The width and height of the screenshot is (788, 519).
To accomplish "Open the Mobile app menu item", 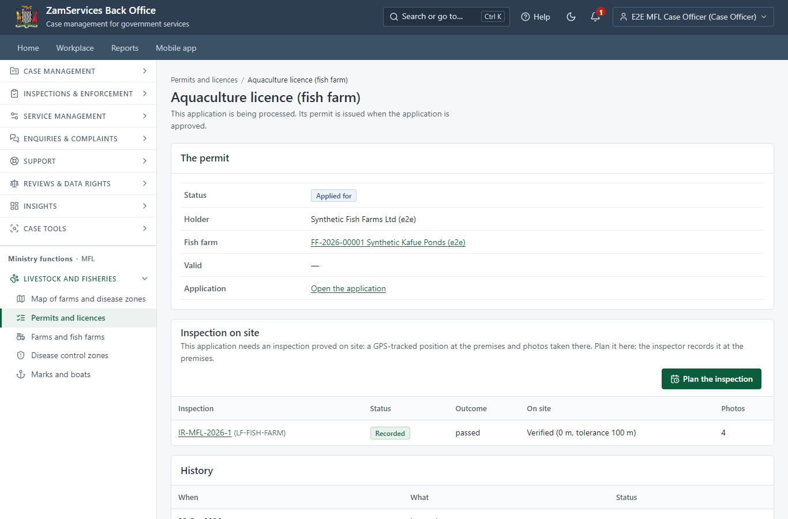I will click(x=176, y=48).
